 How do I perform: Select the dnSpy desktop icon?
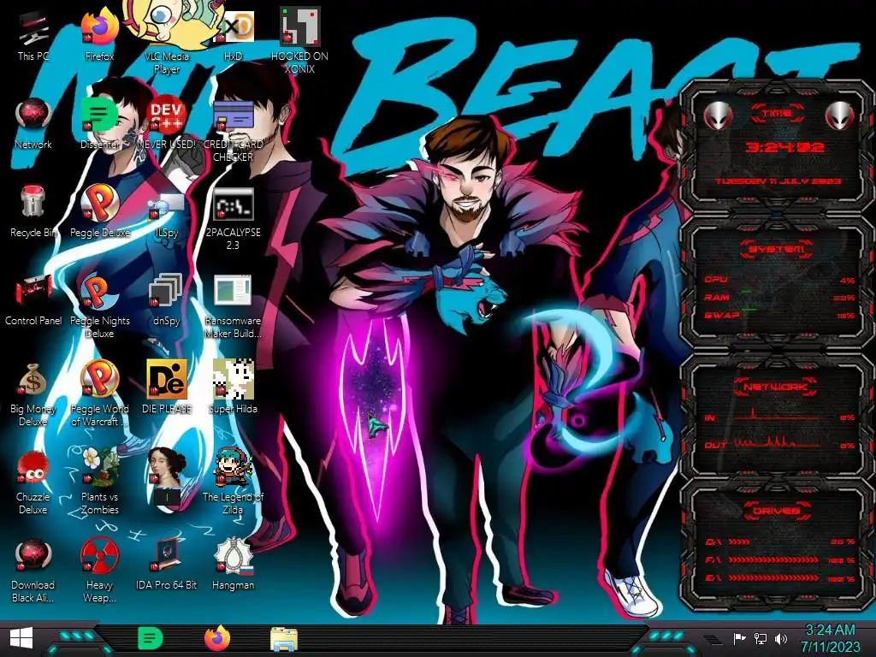167,300
